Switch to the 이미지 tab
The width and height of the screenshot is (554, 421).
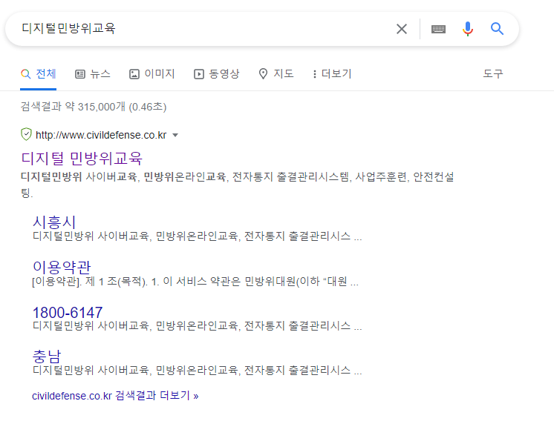pos(152,74)
